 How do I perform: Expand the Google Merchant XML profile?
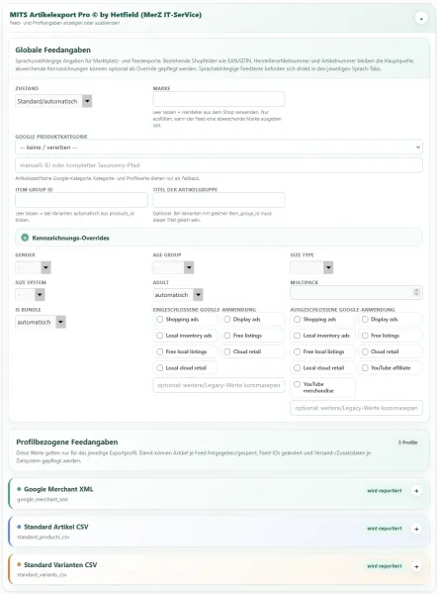coord(416,491)
